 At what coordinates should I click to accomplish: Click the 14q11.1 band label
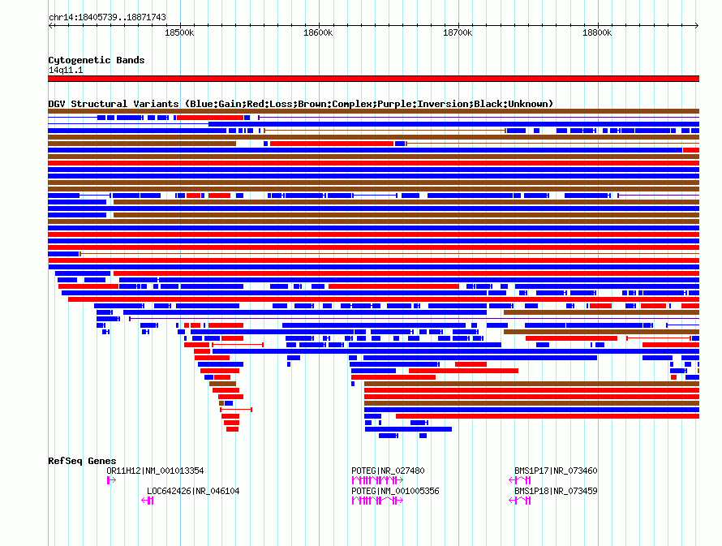click(66, 70)
